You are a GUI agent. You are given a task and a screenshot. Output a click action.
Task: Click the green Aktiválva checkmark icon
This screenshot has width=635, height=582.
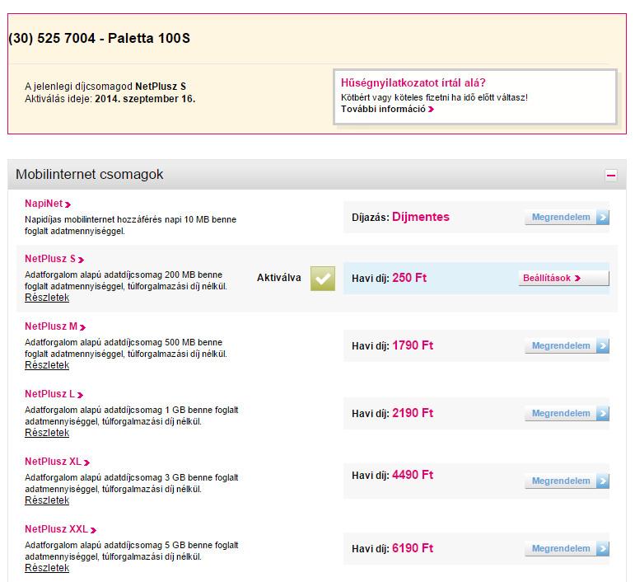(x=323, y=279)
